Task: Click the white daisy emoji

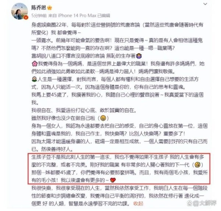Action: pos(34,79)
